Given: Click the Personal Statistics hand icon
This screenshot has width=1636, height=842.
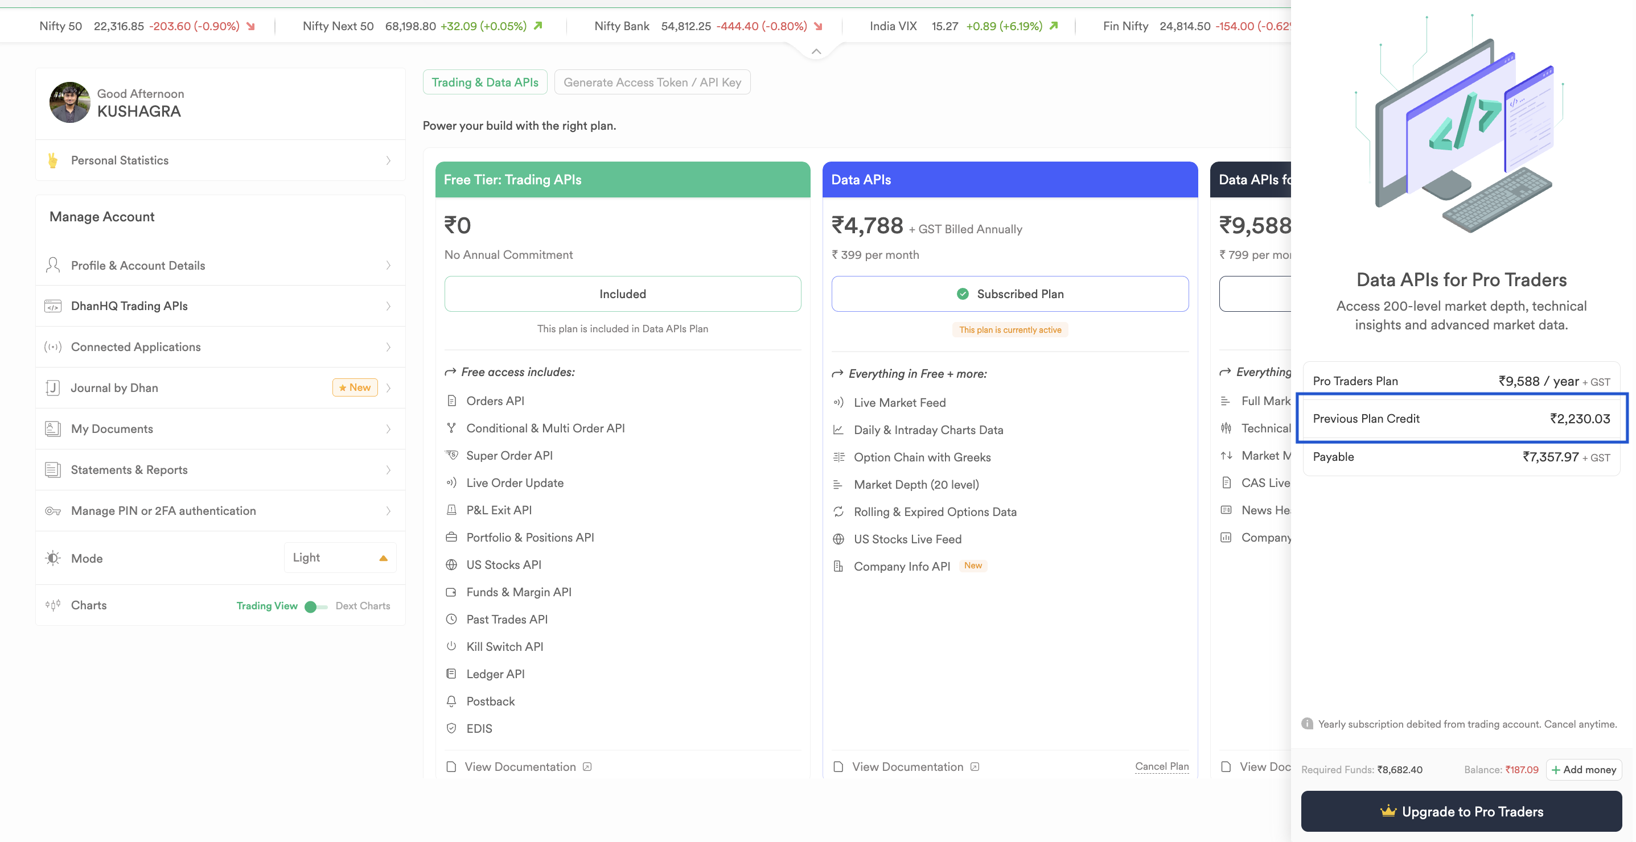Looking at the screenshot, I should pyautogui.click(x=53, y=160).
